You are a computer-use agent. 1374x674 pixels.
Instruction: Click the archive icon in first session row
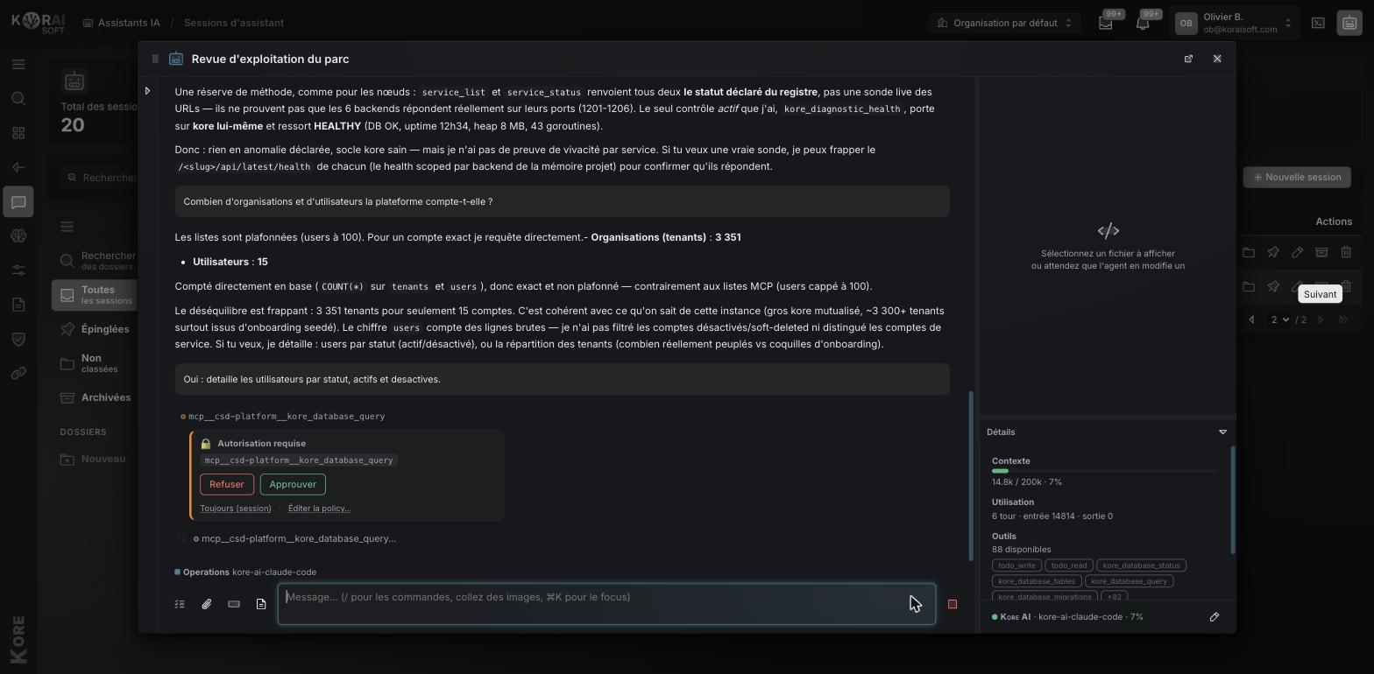[x=1321, y=253]
